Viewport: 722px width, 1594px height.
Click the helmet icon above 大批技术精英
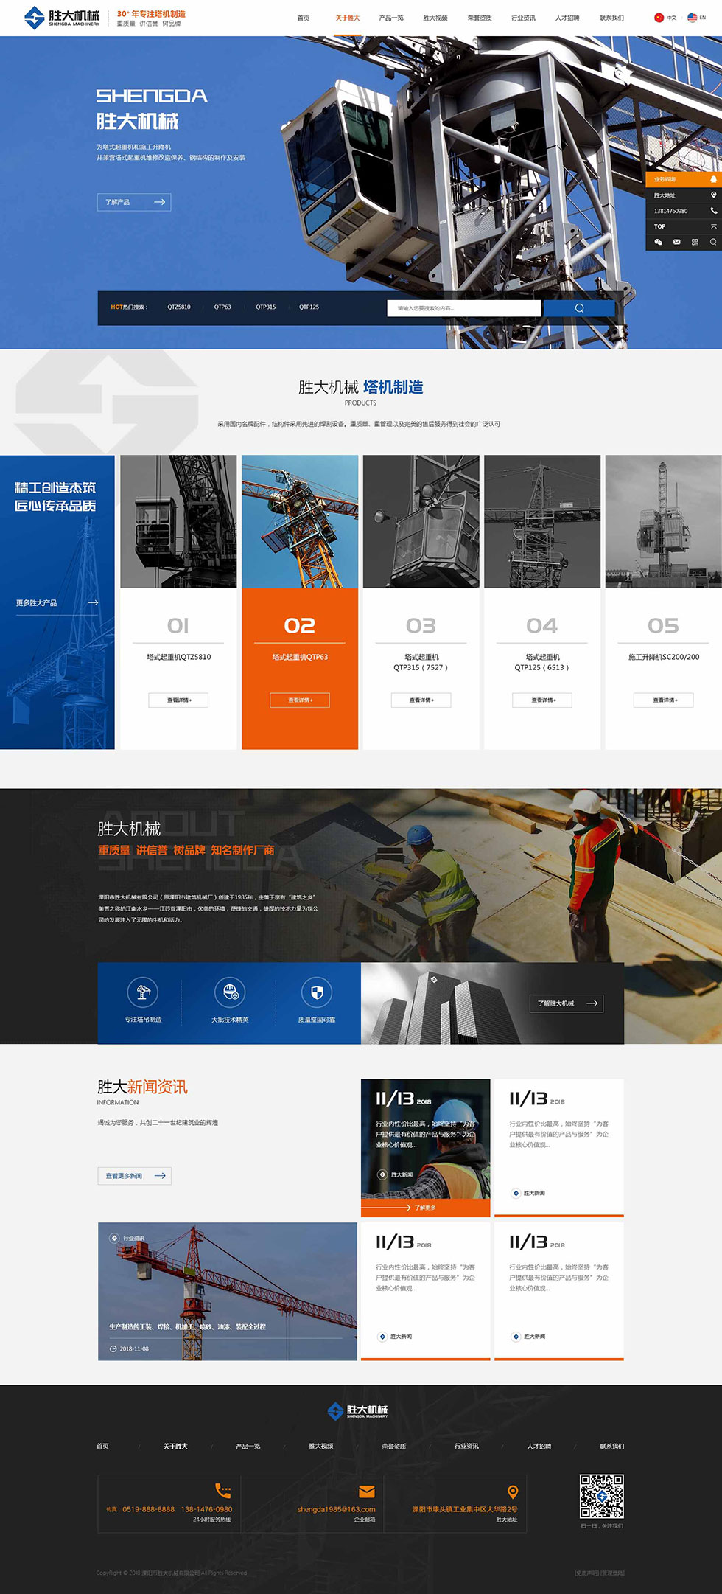230,992
